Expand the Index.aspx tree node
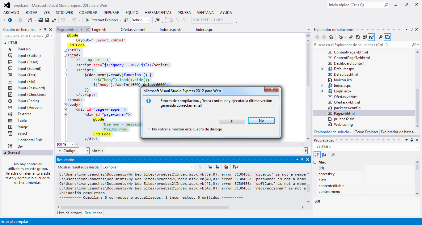Viewport: 422px width, 225px height. tap(323, 86)
